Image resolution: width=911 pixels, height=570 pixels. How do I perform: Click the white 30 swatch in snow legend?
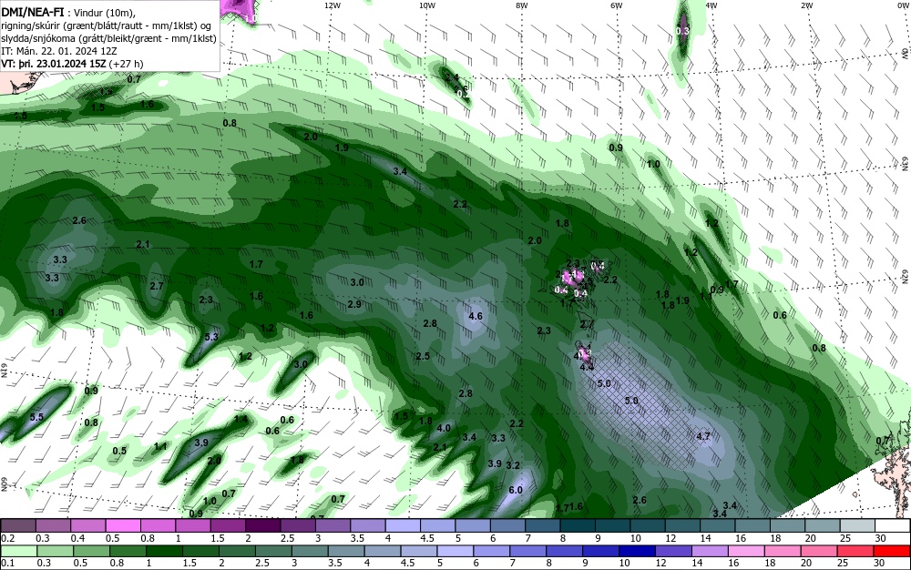[893, 526]
